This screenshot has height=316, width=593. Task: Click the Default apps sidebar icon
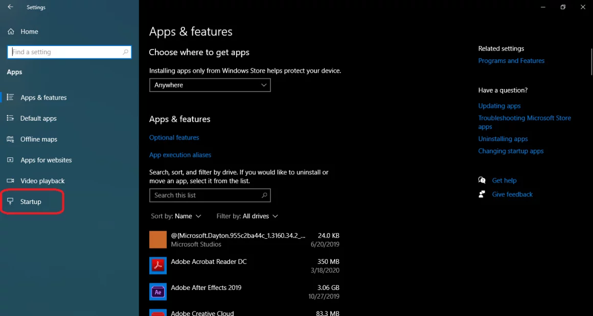(x=11, y=119)
